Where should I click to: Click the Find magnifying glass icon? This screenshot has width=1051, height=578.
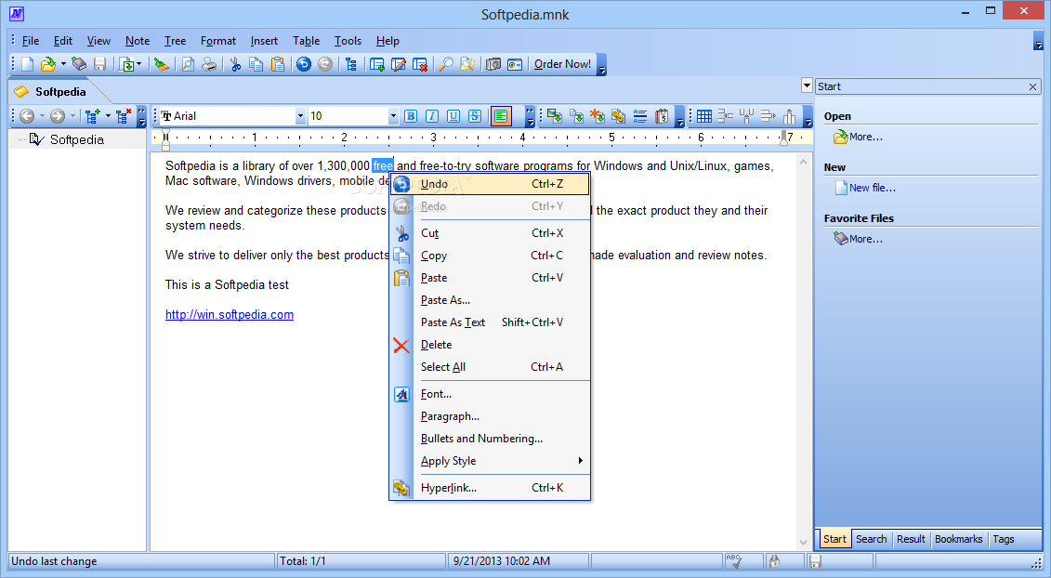[446, 64]
